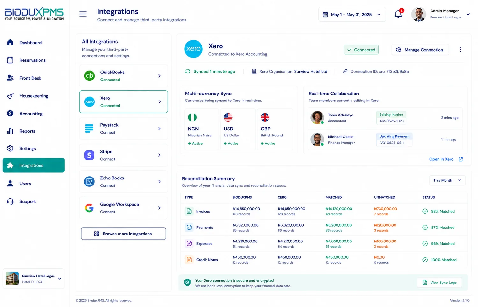Click the Expenses row icon
The width and height of the screenshot is (478, 307).
[x=189, y=243]
